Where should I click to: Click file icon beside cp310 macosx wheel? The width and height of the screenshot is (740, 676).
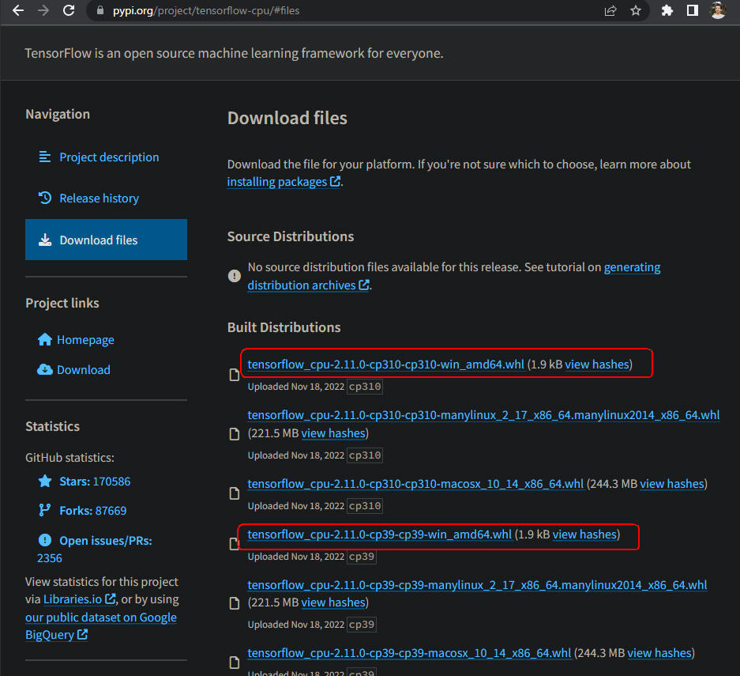[234, 493]
